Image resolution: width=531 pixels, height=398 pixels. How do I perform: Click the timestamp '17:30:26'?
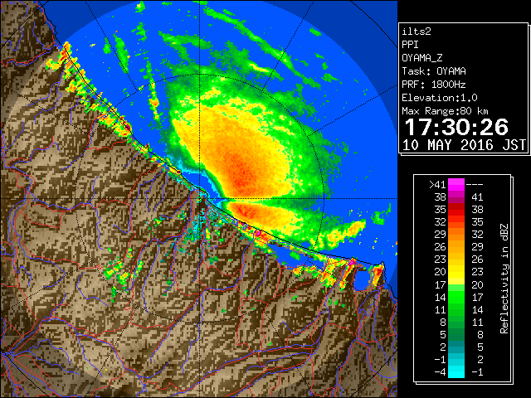click(x=456, y=127)
